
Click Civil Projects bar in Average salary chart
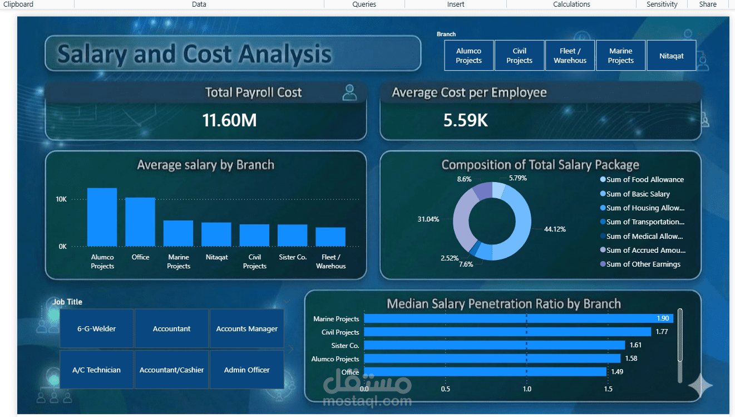point(254,236)
